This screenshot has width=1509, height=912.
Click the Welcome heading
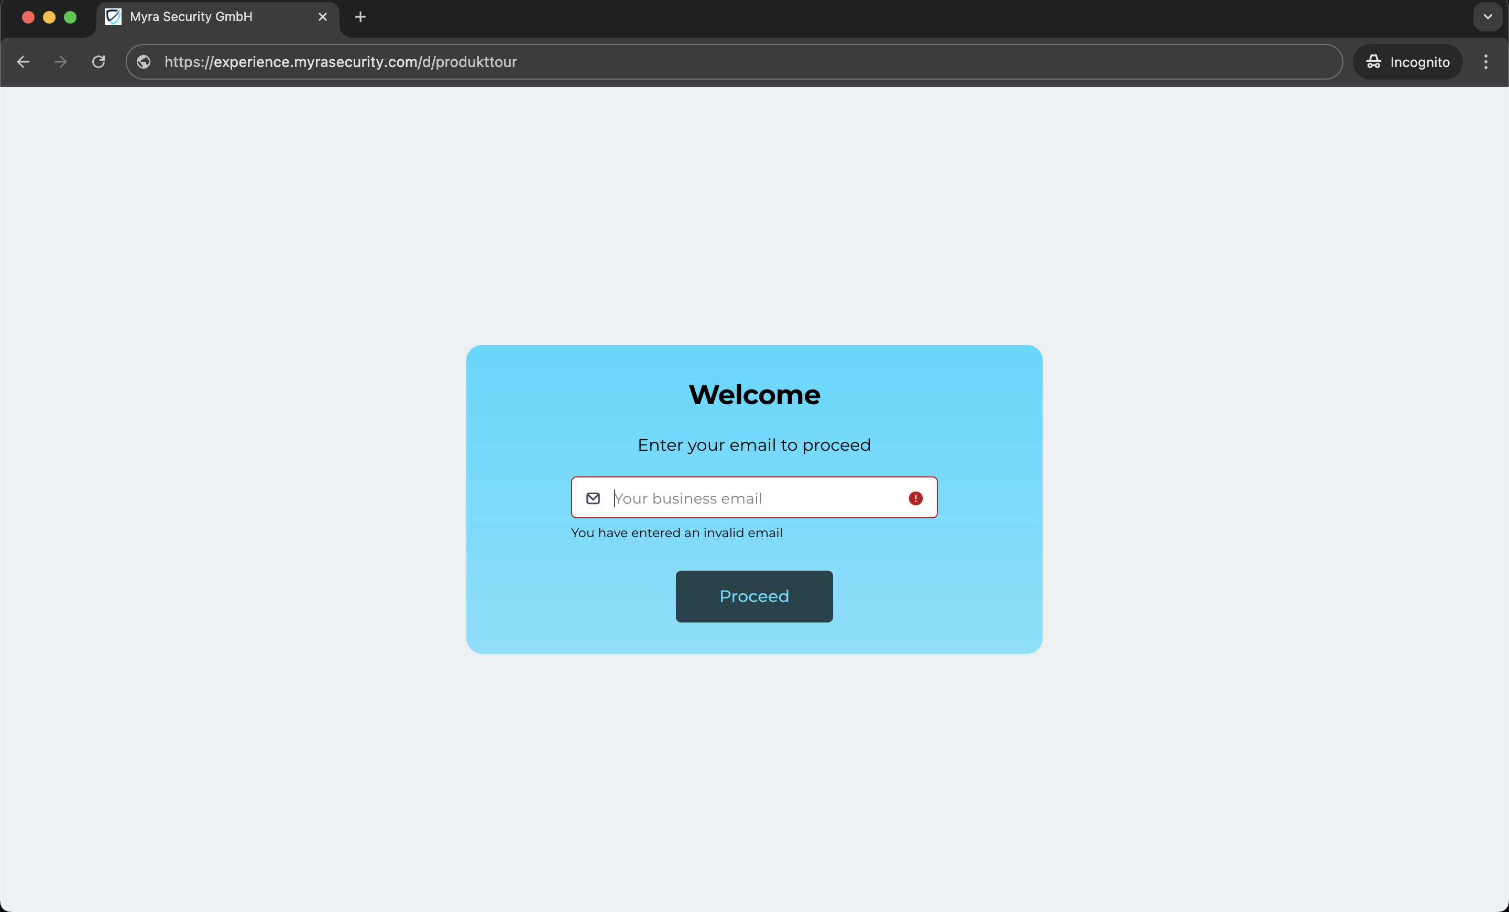click(x=754, y=395)
